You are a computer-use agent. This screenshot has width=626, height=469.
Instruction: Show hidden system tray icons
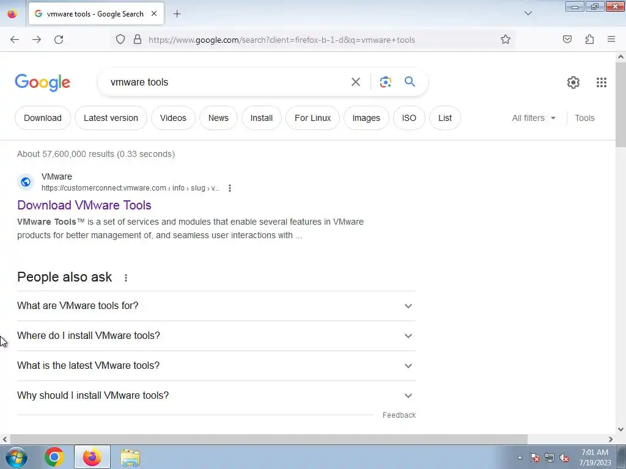(x=520, y=457)
